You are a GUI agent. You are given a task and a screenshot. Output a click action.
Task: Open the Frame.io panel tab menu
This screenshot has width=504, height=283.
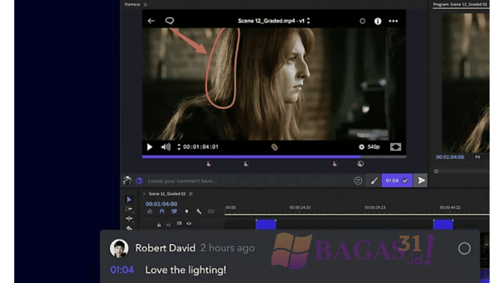[x=145, y=4]
